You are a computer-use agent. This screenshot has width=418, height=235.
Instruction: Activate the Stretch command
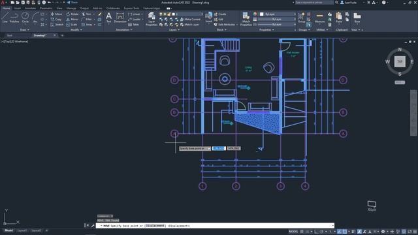(57, 25)
